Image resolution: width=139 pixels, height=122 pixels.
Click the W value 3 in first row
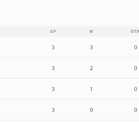point(91,48)
